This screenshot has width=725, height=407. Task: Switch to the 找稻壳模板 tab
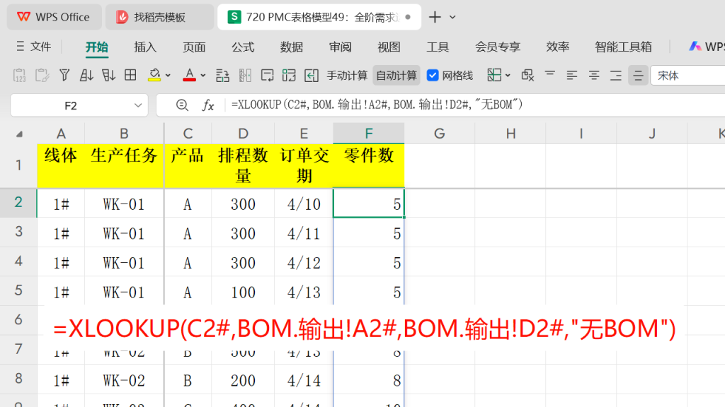tap(159, 17)
